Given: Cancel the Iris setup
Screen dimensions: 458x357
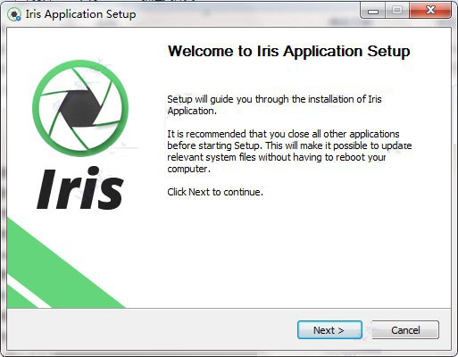Looking at the screenshot, I should coord(405,330).
